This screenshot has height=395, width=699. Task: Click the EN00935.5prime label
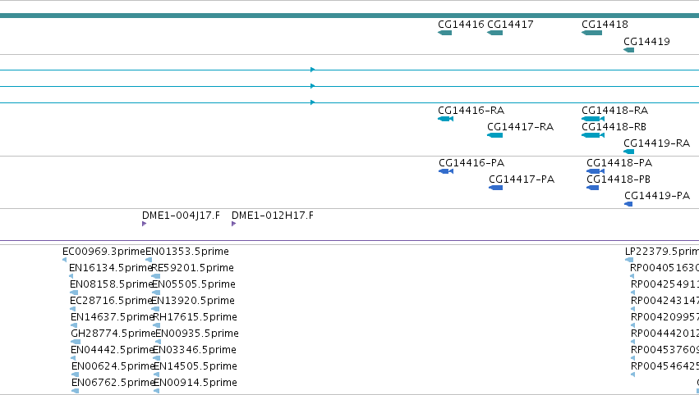pyautogui.click(x=197, y=334)
